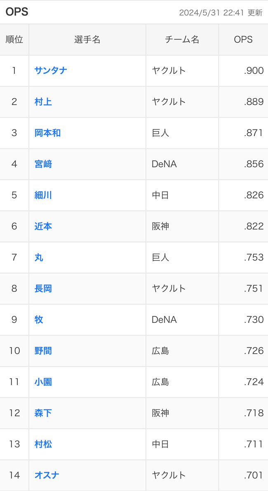View 森下's player details
Image resolution: width=268 pixels, height=491 pixels.
[43, 413]
